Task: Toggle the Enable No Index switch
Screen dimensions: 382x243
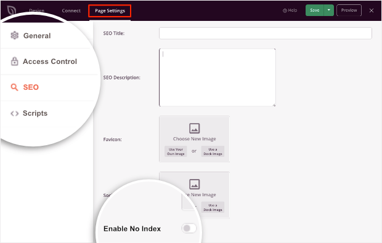Action: [x=189, y=228]
